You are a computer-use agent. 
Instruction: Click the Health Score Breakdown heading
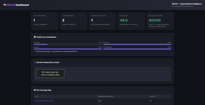pyautogui.click(x=46, y=37)
